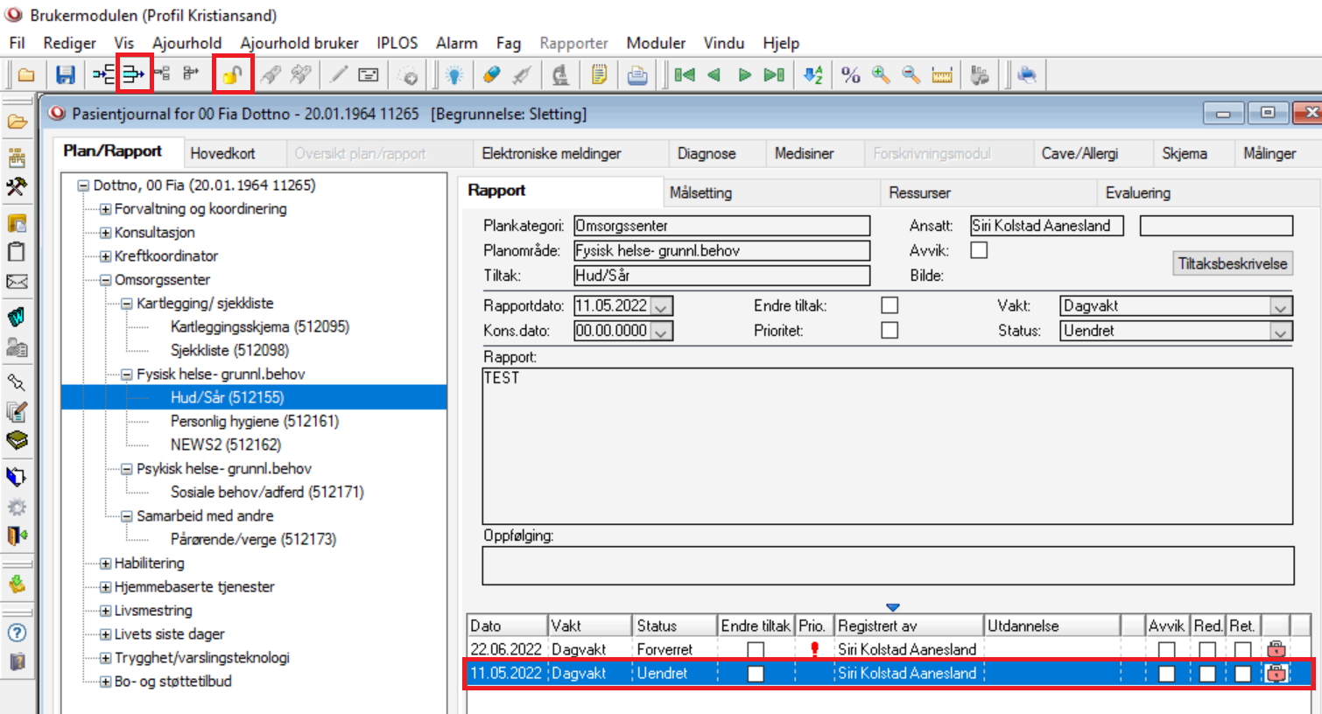The image size is (1322, 714).
Task: Go to first record with green arrow
Action: coord(685,75)
